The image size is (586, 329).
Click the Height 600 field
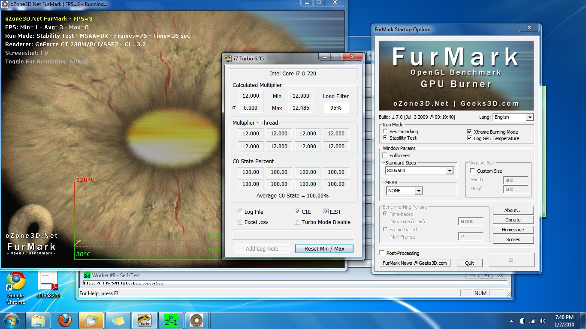coord(516,189)
